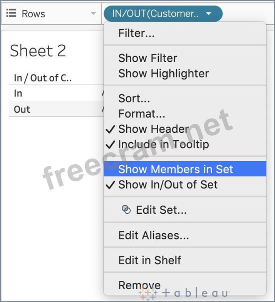The image size is (275, 302).
Task: Select Show Highlighter menu item
Action: click(163, 73)
